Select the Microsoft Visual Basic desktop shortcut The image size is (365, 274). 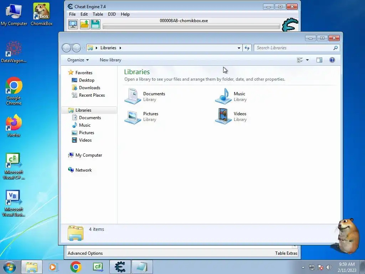14,203
